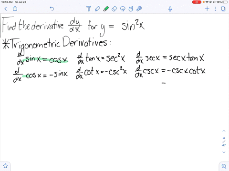
Task: Select the Text tool
Action: tap(89, 9)
